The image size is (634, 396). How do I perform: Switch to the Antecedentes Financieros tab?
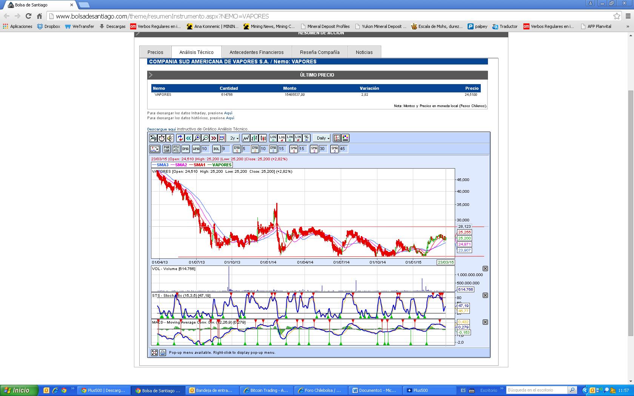click(x=257, y=52)
